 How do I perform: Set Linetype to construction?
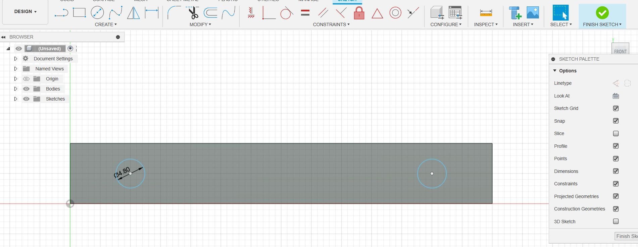point(616,83)
